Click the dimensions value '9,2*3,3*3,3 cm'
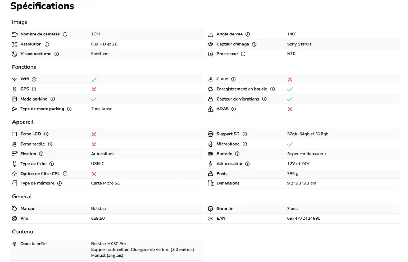 [x=302, y=183]
